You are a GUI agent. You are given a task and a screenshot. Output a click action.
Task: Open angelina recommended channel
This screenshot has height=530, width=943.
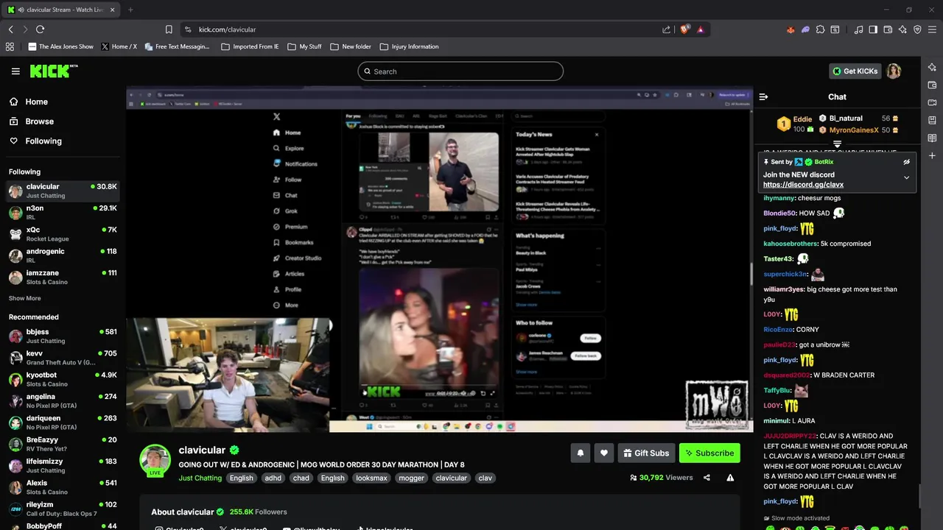point(62,401)
